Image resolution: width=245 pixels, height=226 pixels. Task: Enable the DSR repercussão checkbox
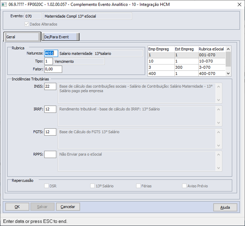point(46,186)
